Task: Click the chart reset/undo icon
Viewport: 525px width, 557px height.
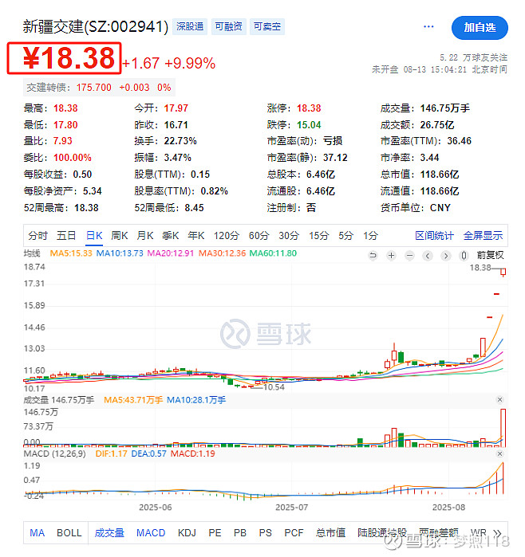Action: click(x=373, y=256)
